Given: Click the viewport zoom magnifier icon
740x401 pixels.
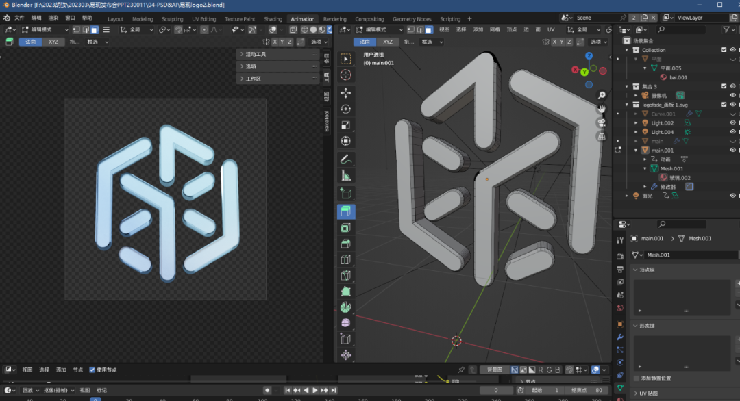Looking at the screenshot, I should [x=602, y=95].
